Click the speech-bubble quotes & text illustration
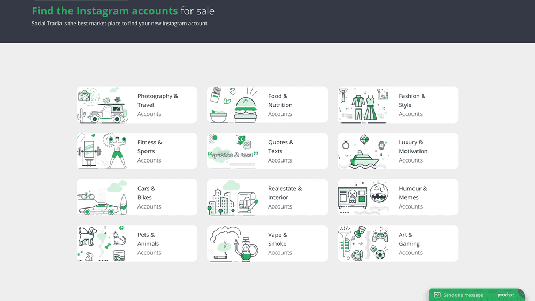 (x=233, y=151)
